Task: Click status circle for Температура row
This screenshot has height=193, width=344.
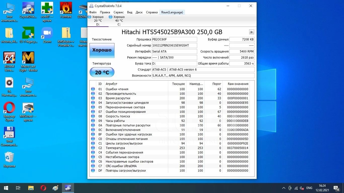Action: (x=93, y=148)
